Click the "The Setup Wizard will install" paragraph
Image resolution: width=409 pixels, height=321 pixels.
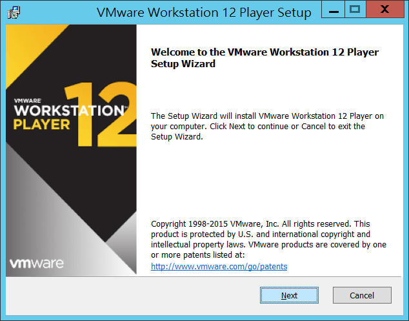(x=267, y=126)
